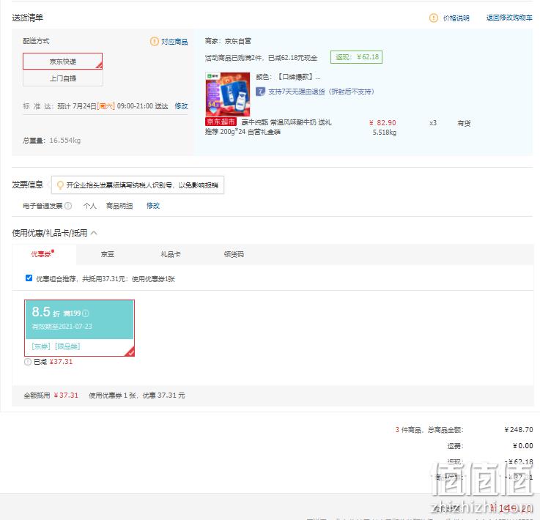The height and width of the screenshot is (520, 540).
Task: Click the coupon 满199 info icon
Action: coord(86,313)
